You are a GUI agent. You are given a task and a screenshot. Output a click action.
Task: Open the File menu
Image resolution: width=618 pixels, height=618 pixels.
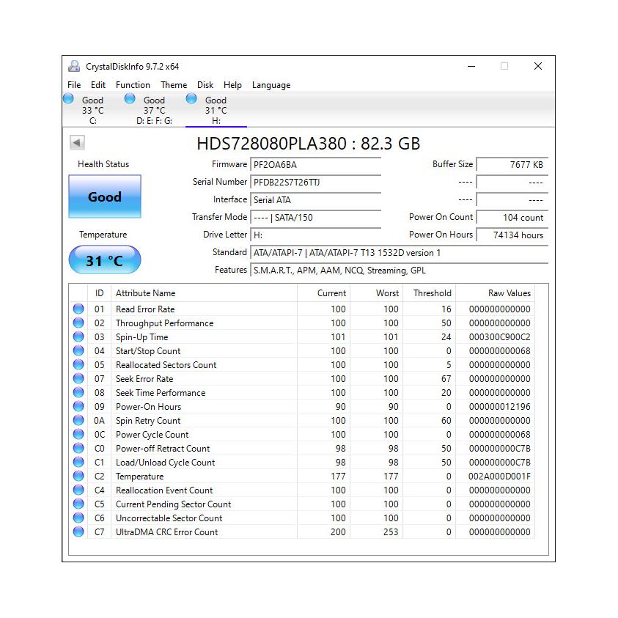pyautogui.click(x=74, y=85)
